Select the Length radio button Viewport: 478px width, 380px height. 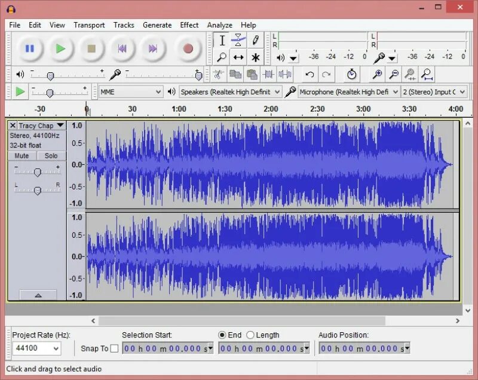250,335
